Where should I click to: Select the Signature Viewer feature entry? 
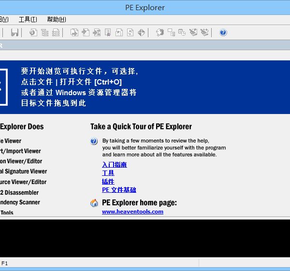coord(23,171)
